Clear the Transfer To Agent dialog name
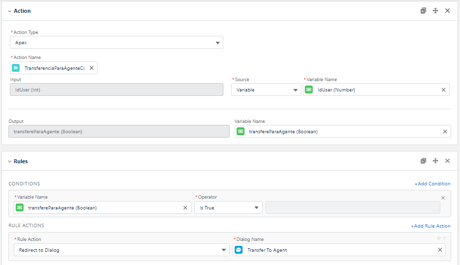The height and width of the screenshot is (265, 460). pyautogui.click(x=440, y=250)
